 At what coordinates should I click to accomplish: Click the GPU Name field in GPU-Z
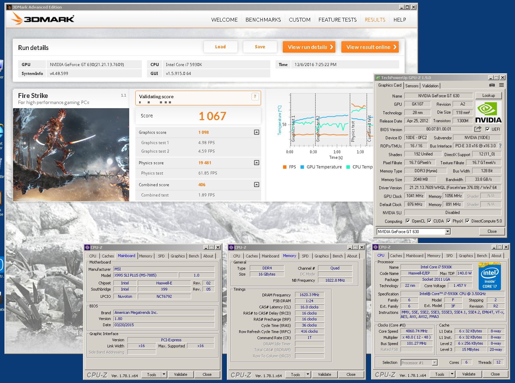click(x=439, y=96)
